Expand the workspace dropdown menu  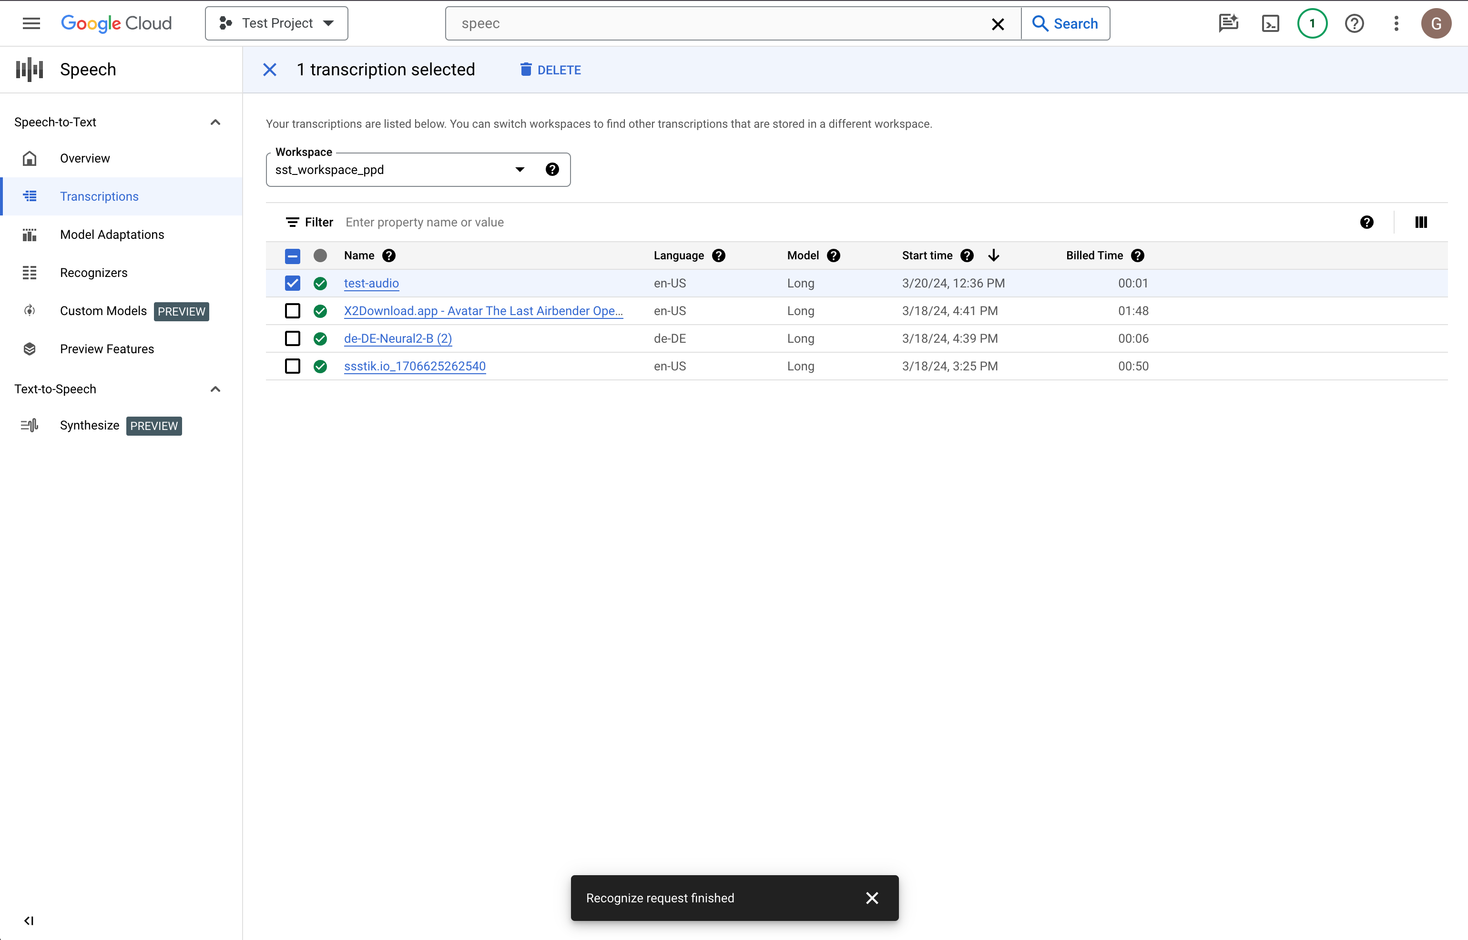pyautogui.click(x=520, y=169)
